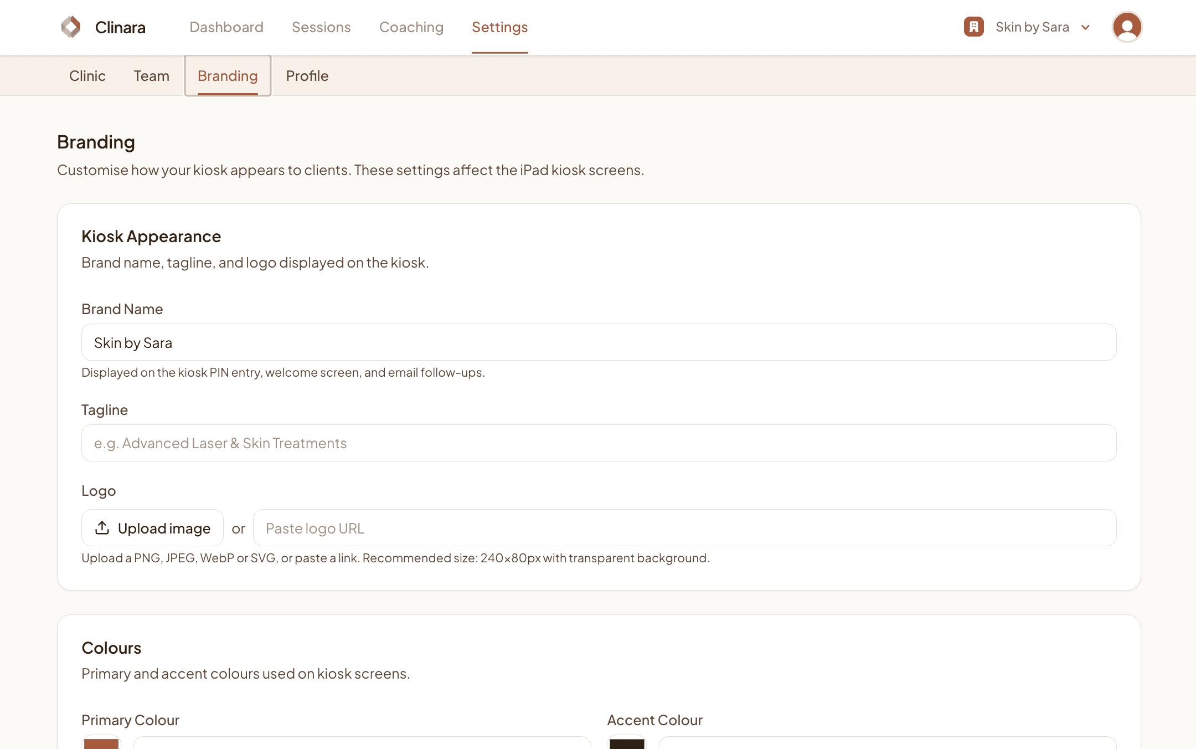Switch to the Team tab

[x=151, y=76]
